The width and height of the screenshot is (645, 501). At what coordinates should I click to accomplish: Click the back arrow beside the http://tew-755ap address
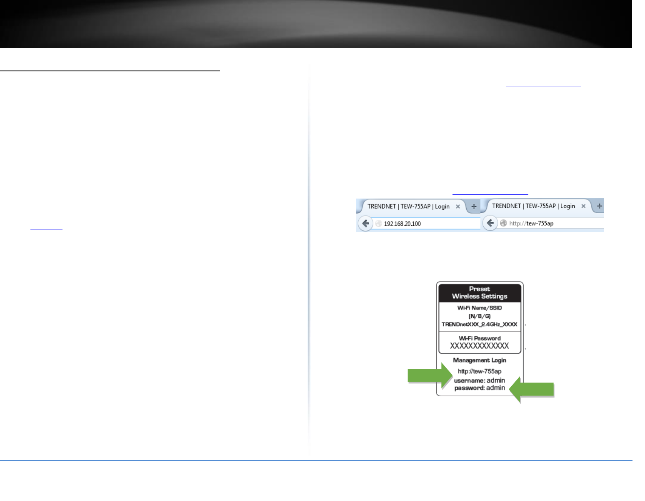point(490,223)
